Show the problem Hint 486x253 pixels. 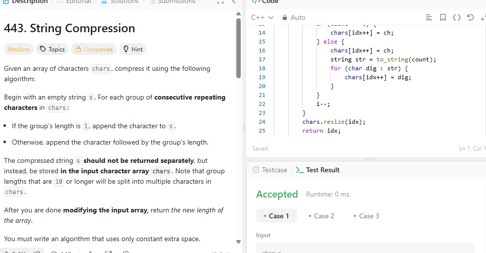pos(133,49)
